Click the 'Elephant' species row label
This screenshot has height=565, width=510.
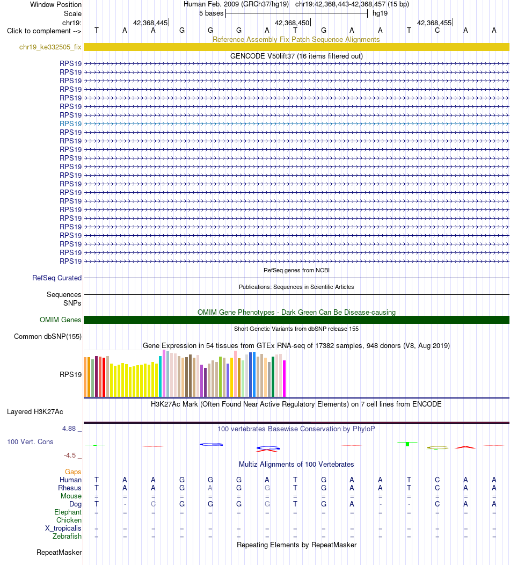coord(68,512)
